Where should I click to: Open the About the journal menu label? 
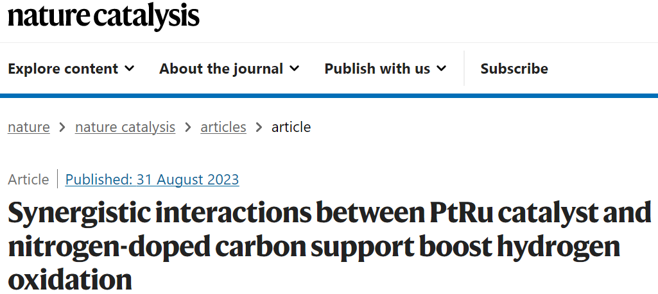(x=221, y=69)
